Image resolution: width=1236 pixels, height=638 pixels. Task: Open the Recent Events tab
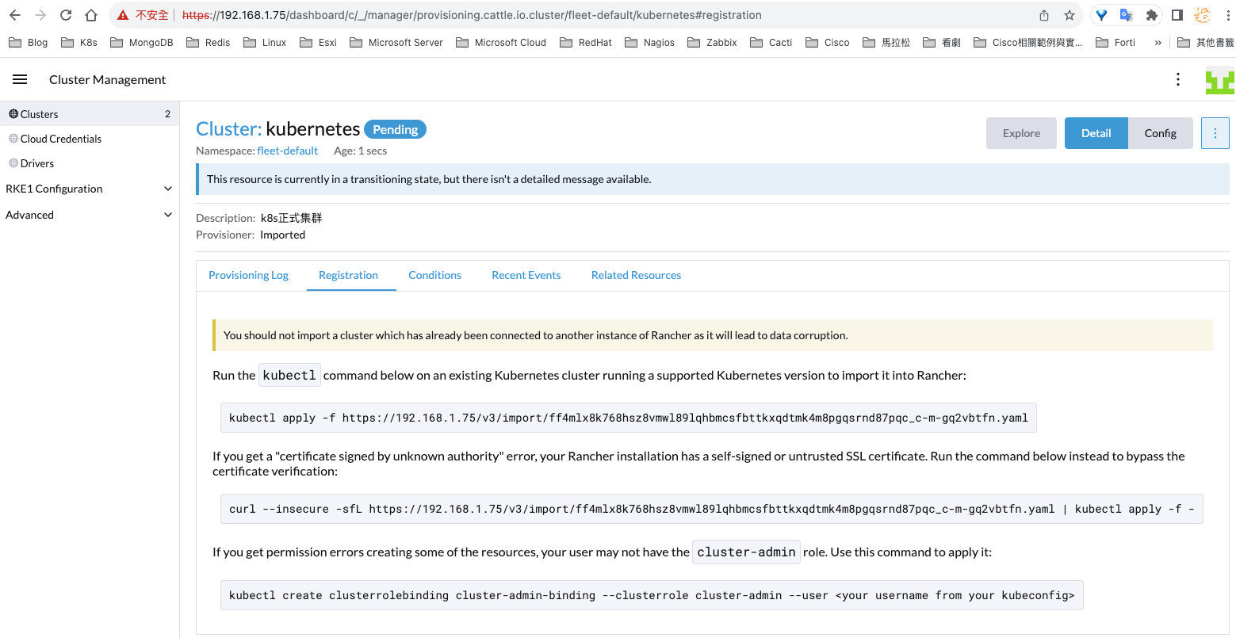[x=526, y=275]
